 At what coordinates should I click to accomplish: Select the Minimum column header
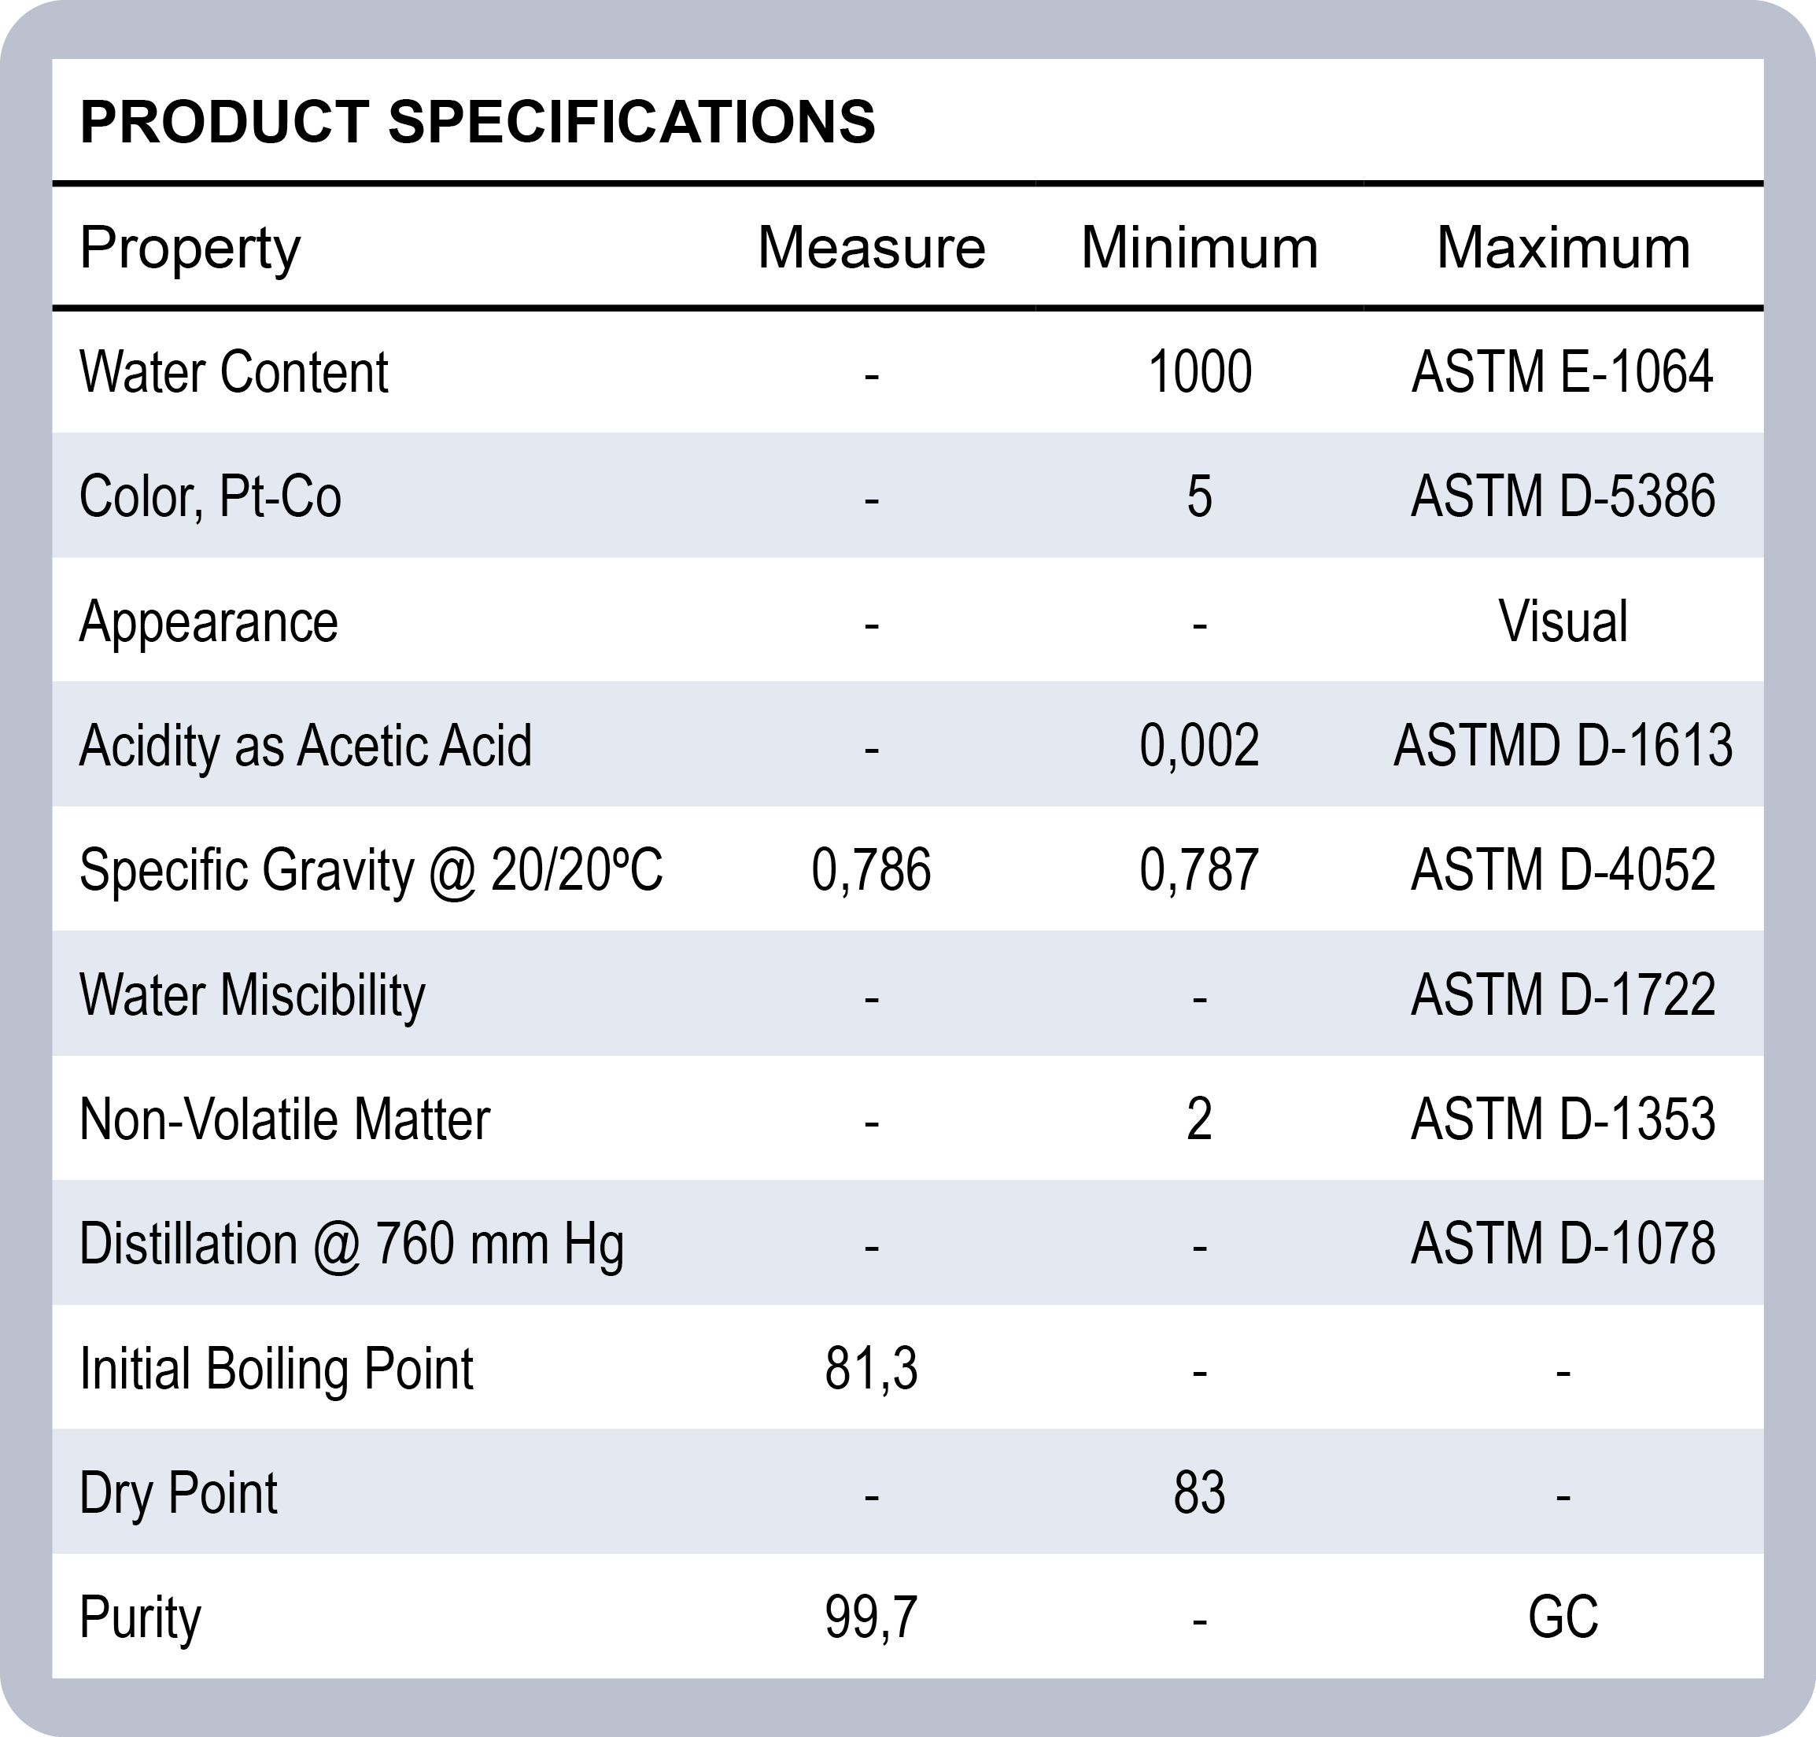(x=1199, y=248)
